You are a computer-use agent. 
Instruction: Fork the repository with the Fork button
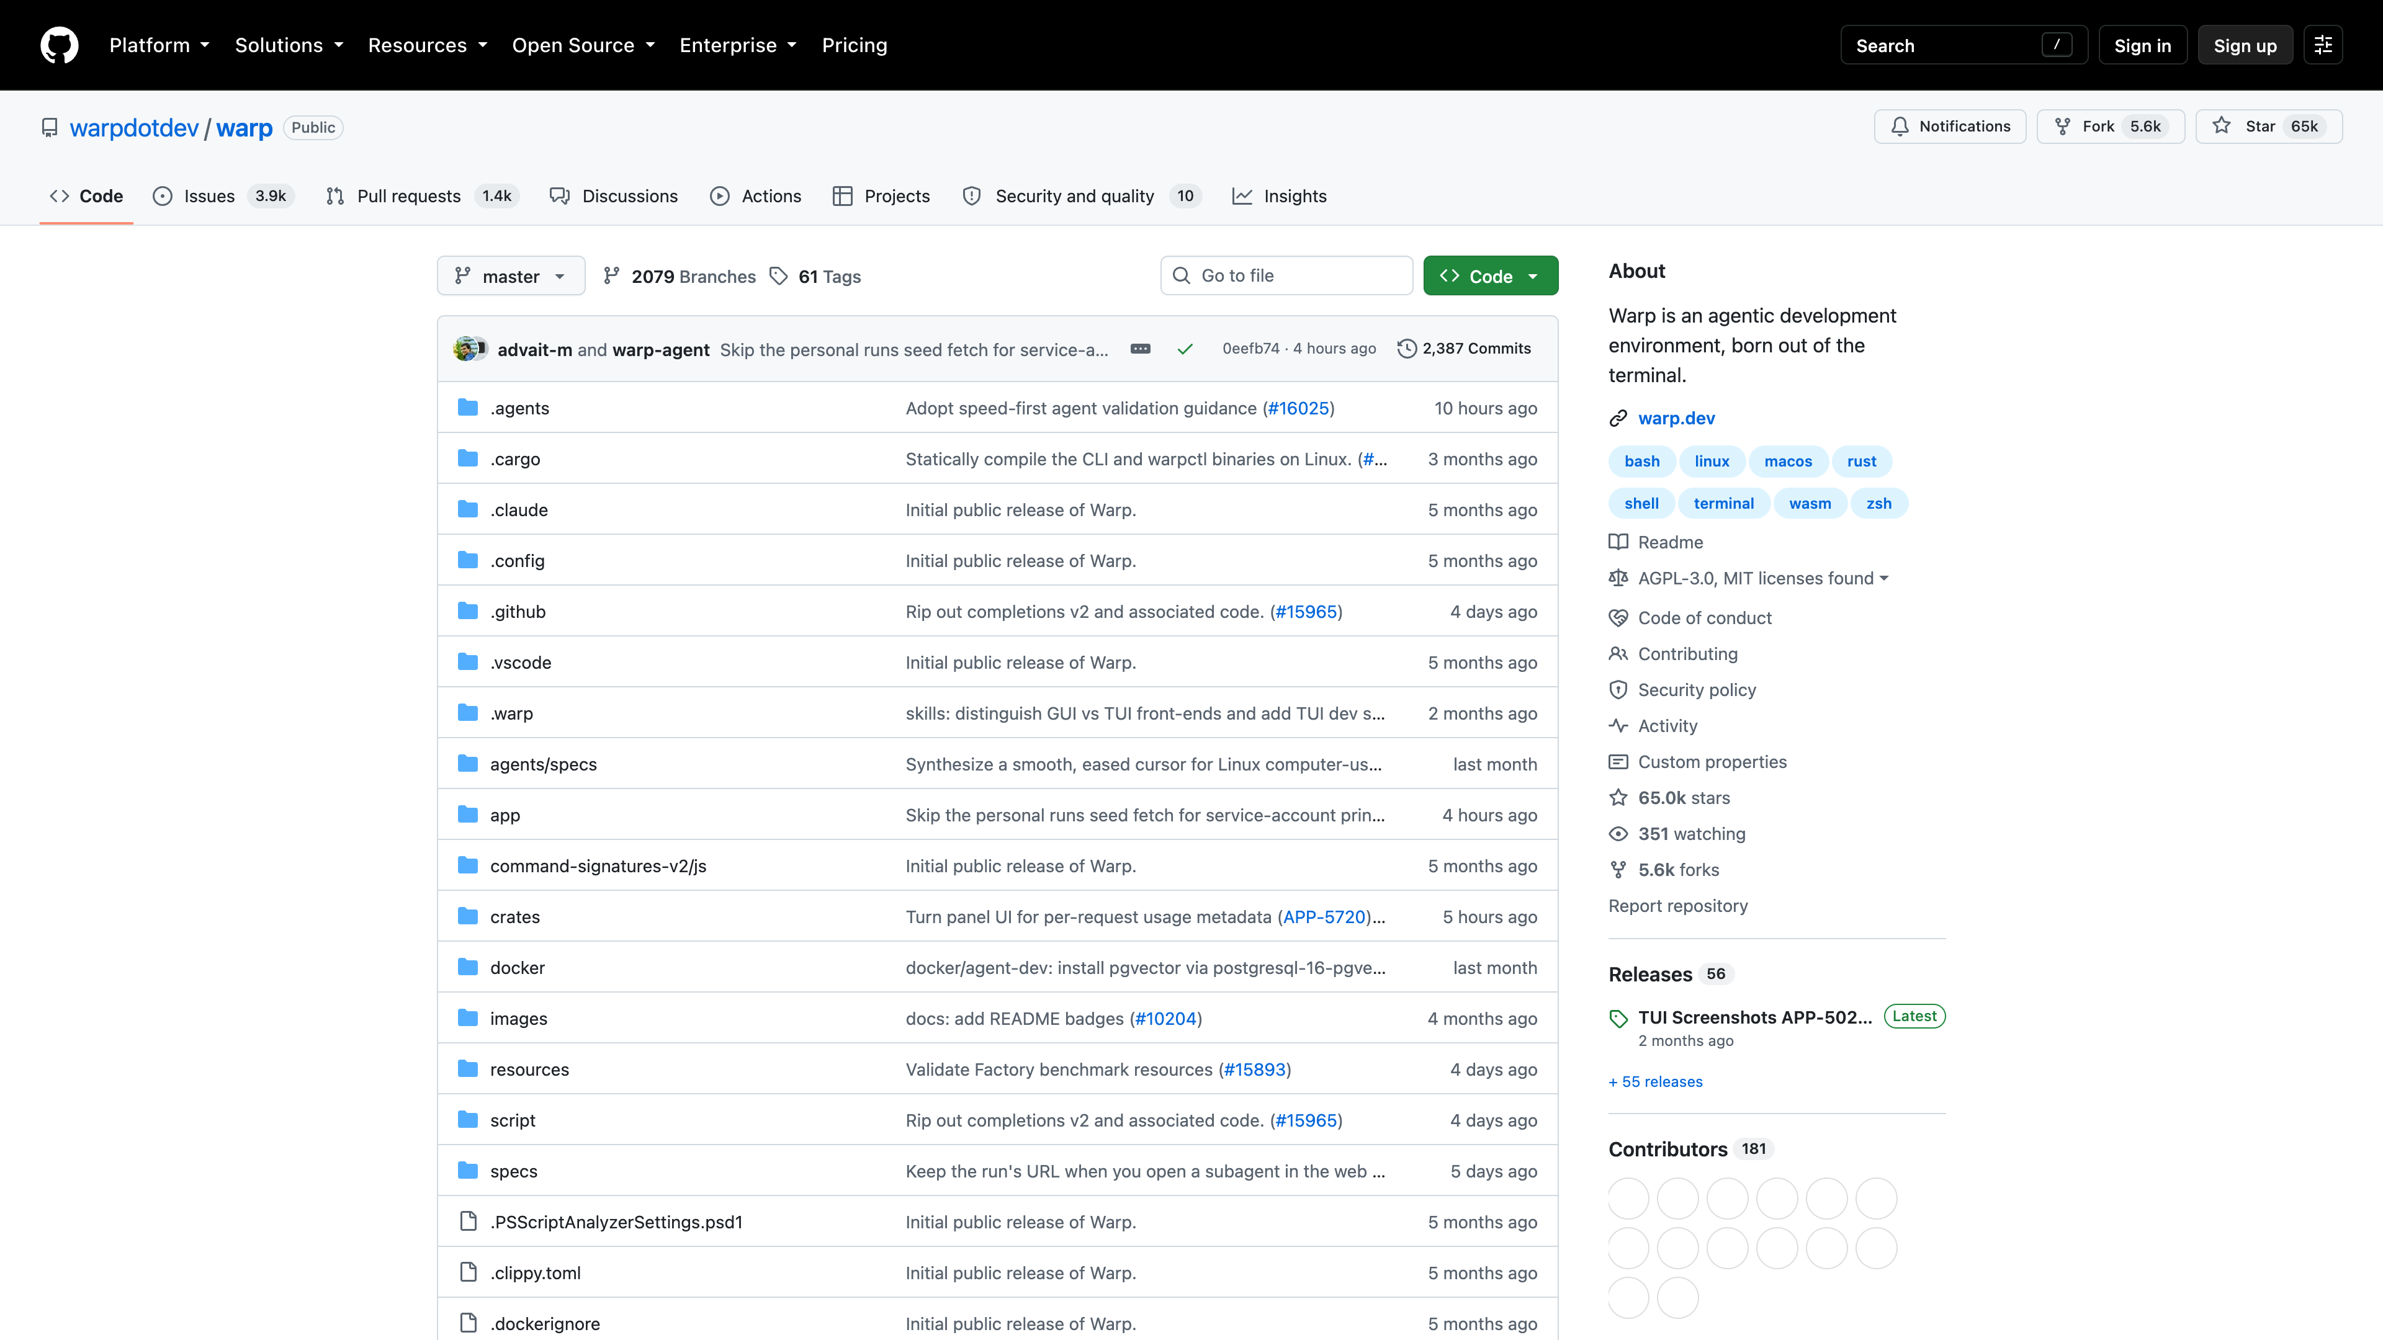click(x=2111, y=127)
